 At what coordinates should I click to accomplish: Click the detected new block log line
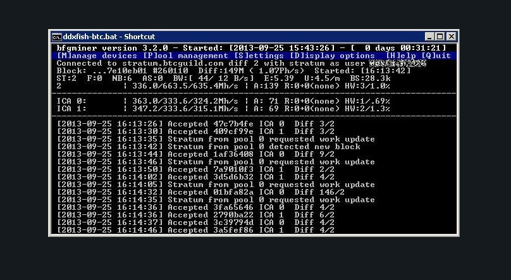pos(209,147)
